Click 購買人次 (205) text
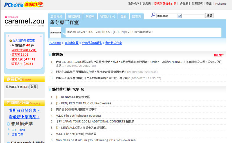 22,64
